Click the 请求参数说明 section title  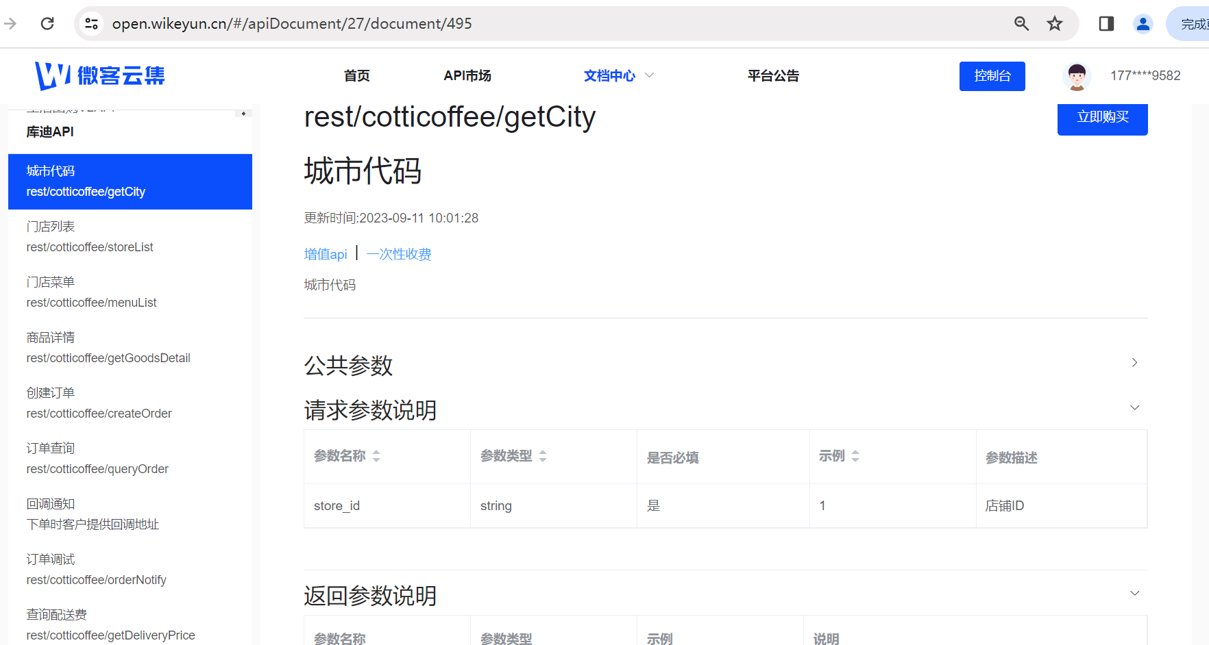370,410
